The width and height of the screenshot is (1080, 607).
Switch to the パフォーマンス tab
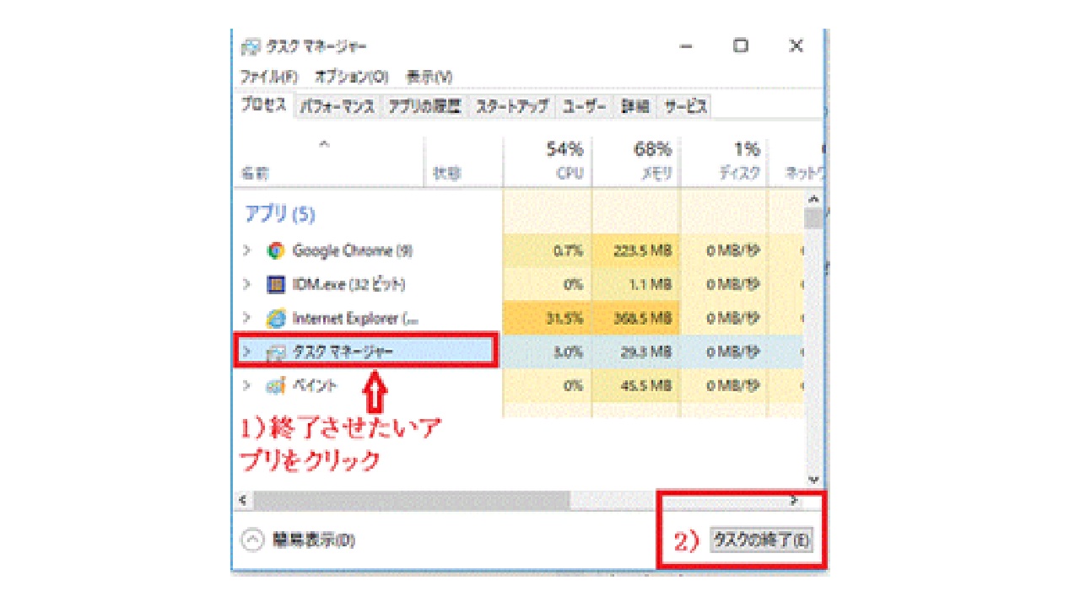click(x=337, y=106)
